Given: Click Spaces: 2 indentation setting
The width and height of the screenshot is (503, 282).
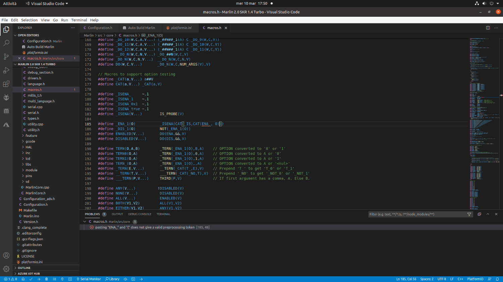Looking at the screenshot, I should pos(427,279).
